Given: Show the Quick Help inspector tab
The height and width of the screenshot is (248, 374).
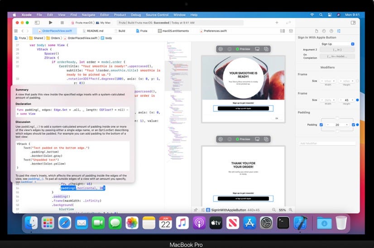Looking at the screenshot, I should pos(331,31).
